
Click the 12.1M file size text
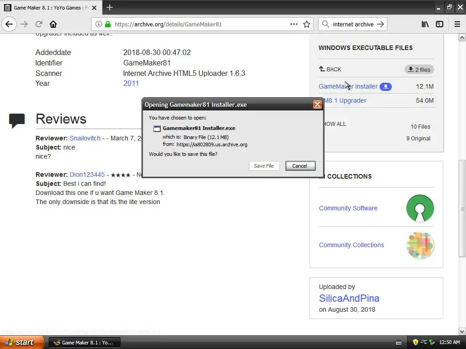coord(425,87)
